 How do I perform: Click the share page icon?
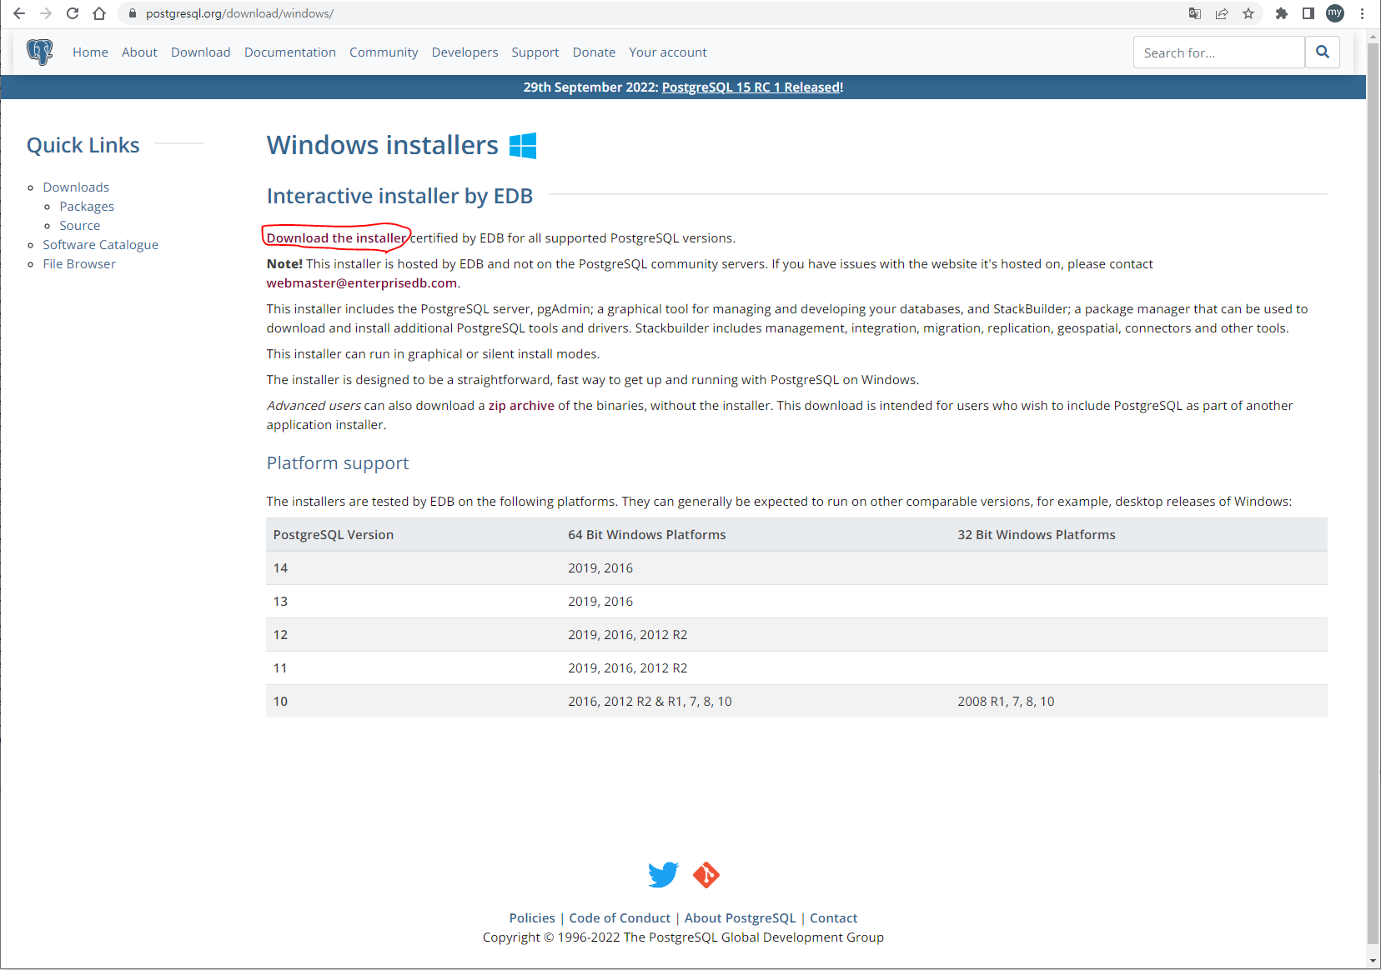coord(1222,13)
